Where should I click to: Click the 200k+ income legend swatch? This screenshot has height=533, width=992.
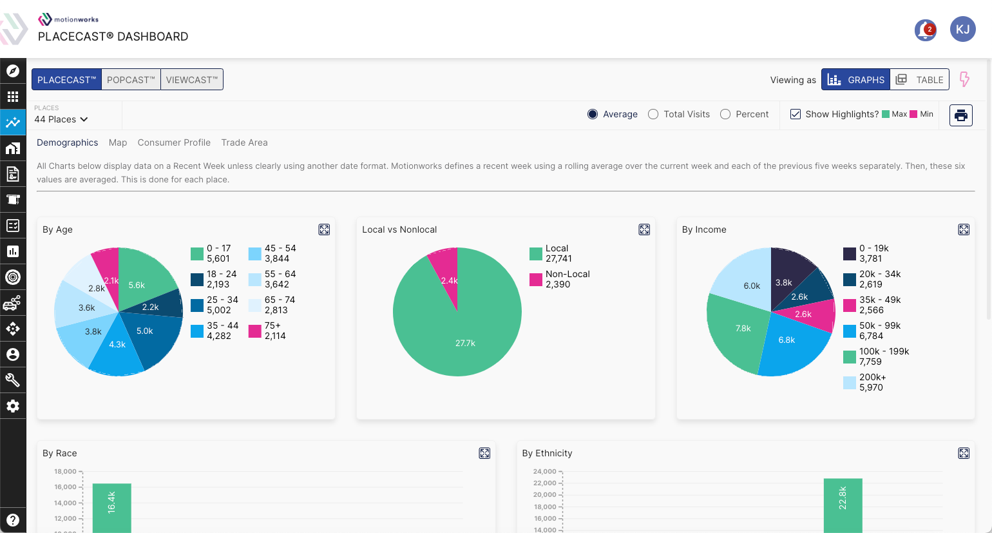coord(850,383)
